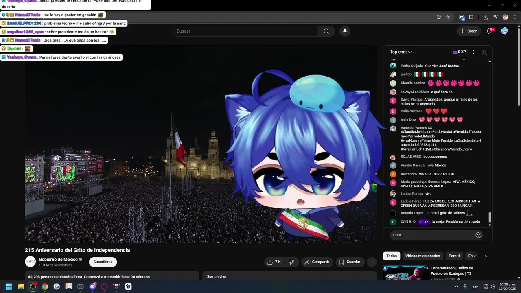Dislike the video with thumbs down

coord(291,262)
